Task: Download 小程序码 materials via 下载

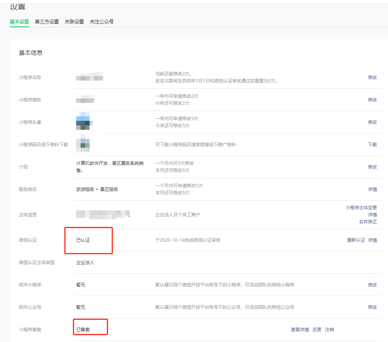Action: [372, 145]
